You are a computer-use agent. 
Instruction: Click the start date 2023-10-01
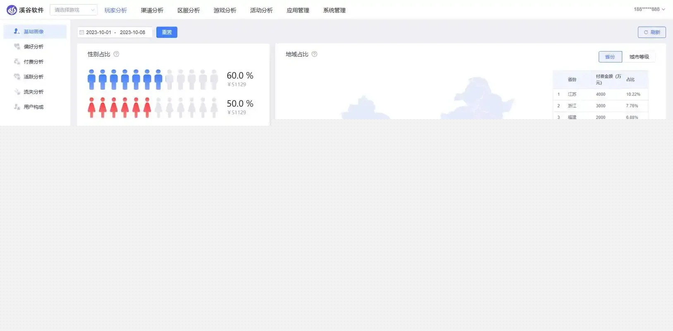pyautogui.click(x=98, y=32)
